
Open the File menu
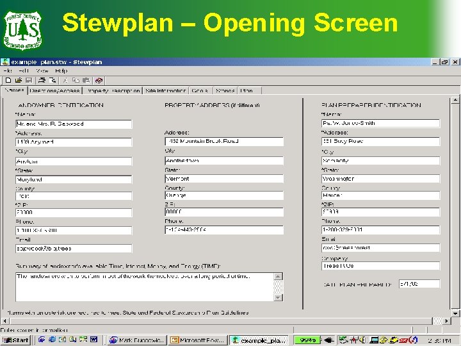(x=7, y=70)
